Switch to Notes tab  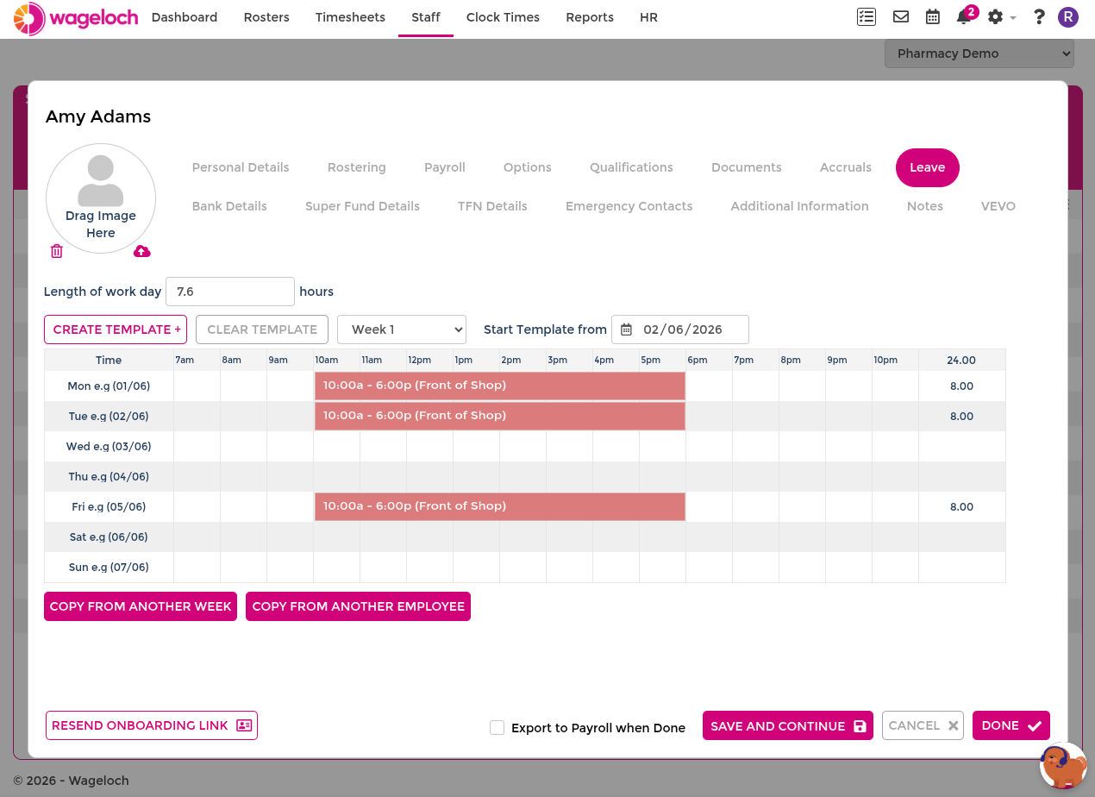tap(925, 206)
